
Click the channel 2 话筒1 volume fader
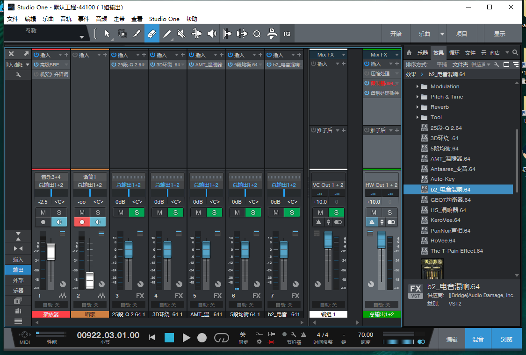point(90,280)
